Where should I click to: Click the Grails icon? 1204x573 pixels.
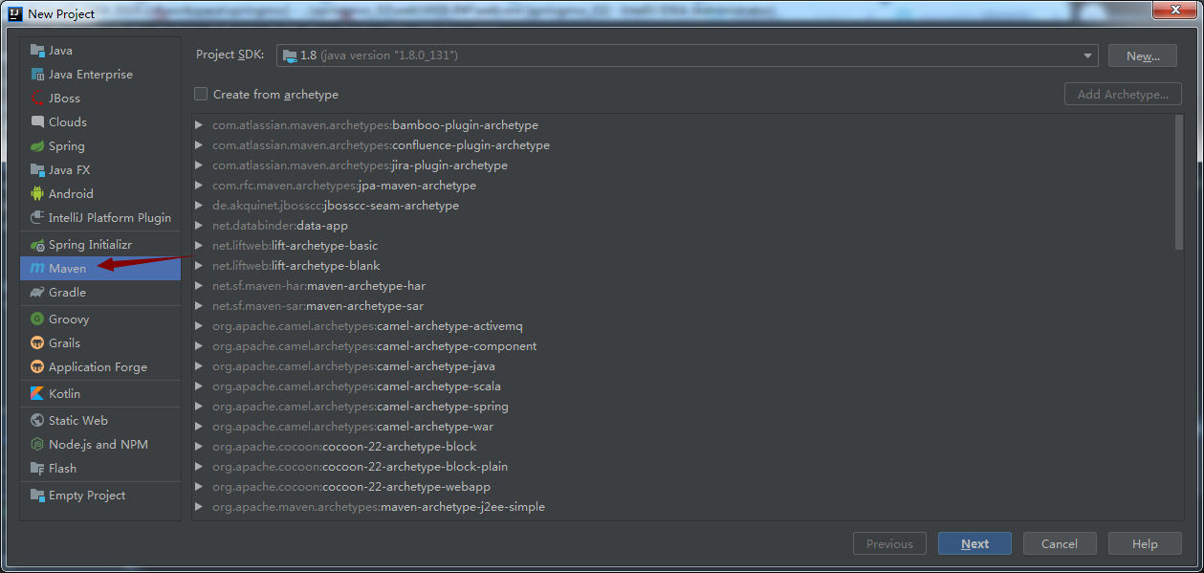click(37, 343)
